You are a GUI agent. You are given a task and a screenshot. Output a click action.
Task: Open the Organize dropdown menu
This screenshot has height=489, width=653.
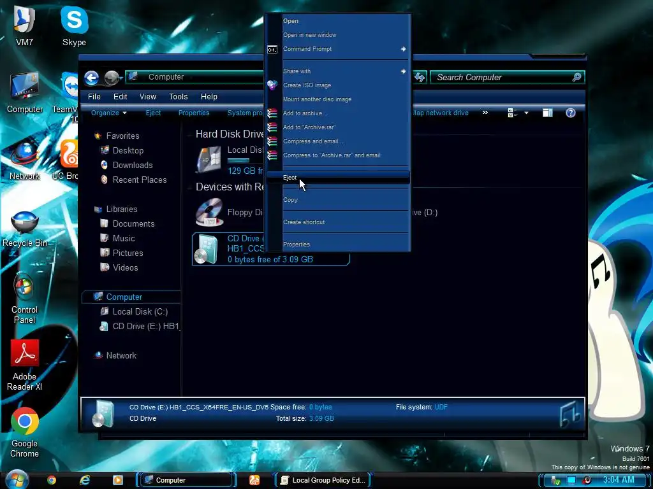pos(108,113)
